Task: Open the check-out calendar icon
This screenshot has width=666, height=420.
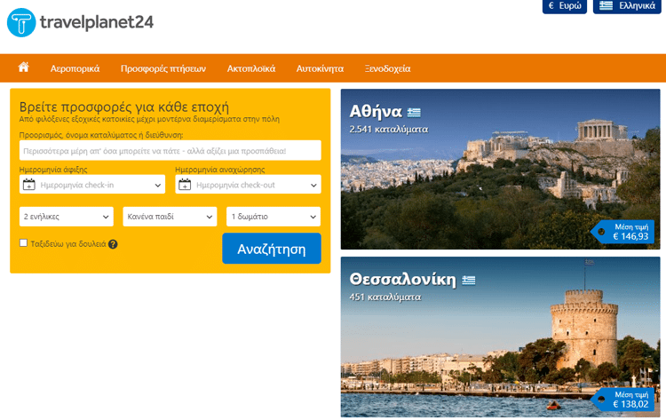Action: [185, 185]
